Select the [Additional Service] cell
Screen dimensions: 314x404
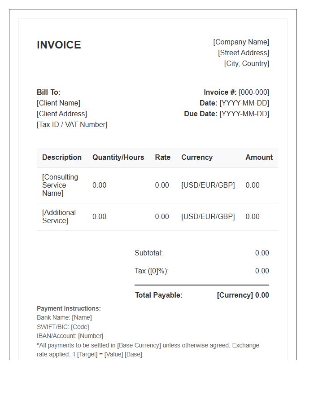pyautogui.click(x=59, y=217)
